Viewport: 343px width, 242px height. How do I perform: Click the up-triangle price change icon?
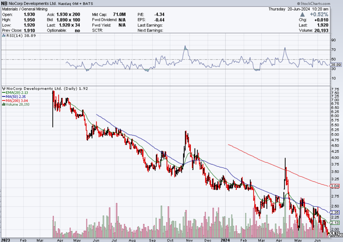tap(302, 15)
